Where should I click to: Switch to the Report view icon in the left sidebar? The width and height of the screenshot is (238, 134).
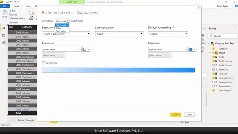click(4, 28)
